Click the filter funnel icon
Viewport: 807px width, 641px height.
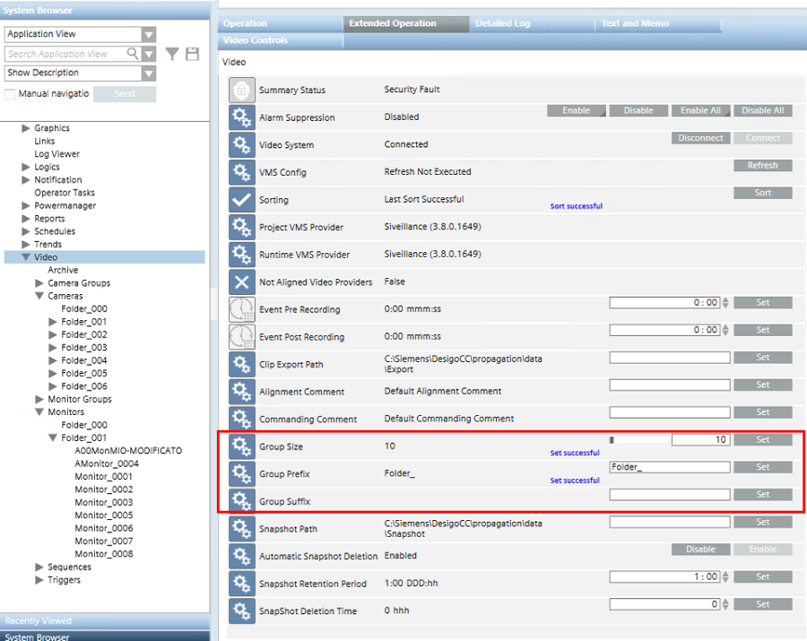point(172,54)
